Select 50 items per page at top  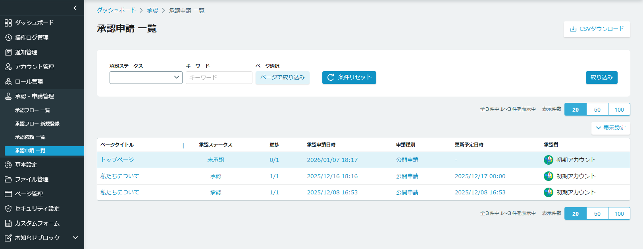[x=597, y=110]
